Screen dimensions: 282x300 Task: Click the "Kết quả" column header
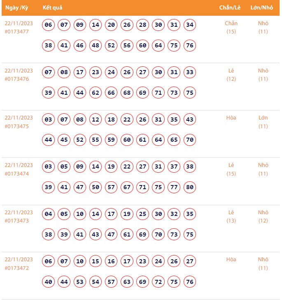coord(53,7)
